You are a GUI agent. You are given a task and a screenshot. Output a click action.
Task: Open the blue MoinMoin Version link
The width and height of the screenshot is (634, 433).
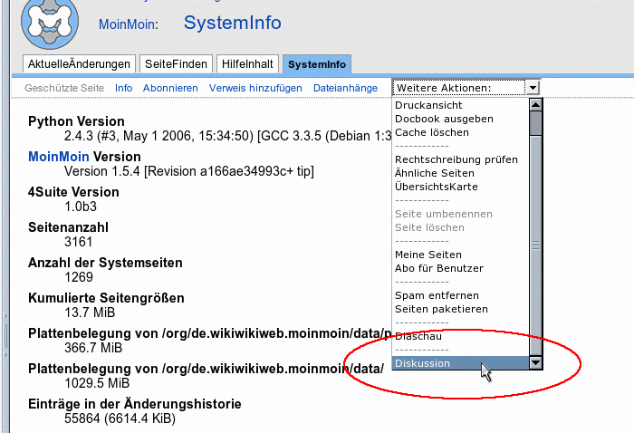59,157
